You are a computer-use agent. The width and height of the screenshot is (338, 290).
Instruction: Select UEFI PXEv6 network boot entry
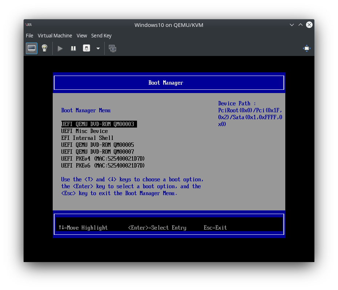(x=103, y=166)
